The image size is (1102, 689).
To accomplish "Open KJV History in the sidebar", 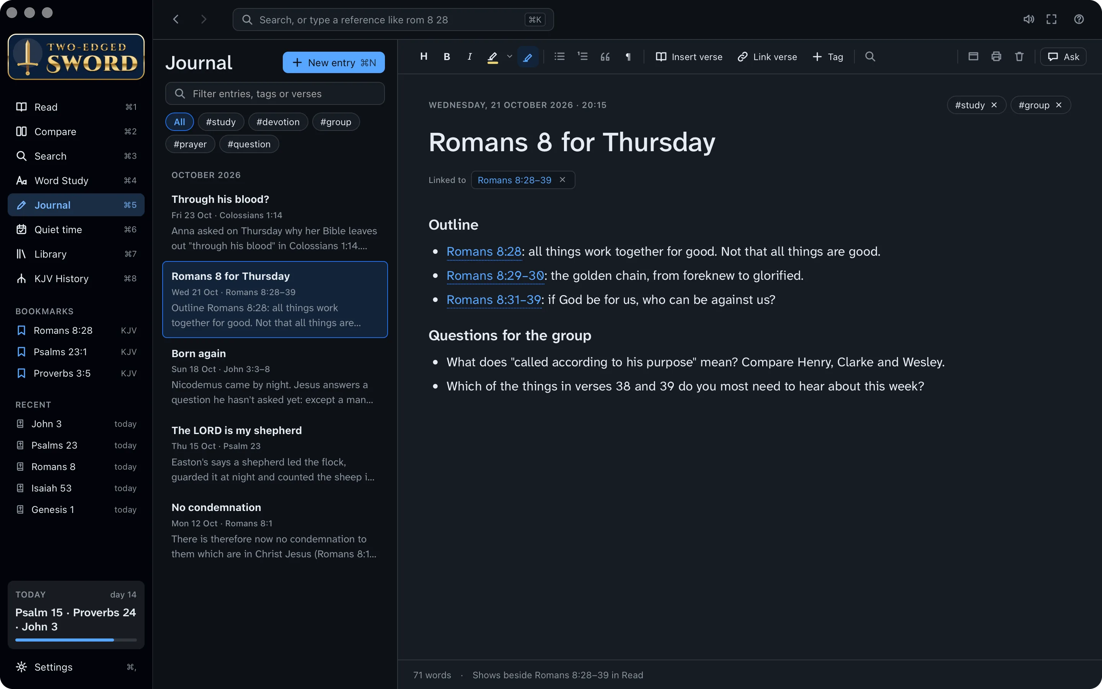I will tap(76, 278).
